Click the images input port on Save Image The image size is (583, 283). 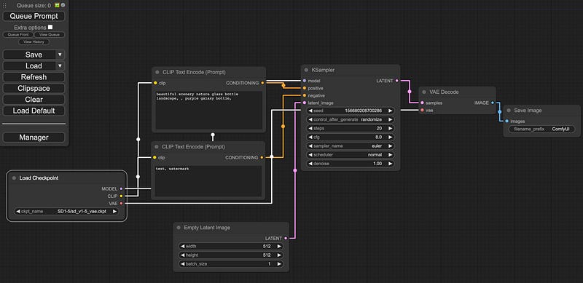pyautogui.click(x=506, y=121)
